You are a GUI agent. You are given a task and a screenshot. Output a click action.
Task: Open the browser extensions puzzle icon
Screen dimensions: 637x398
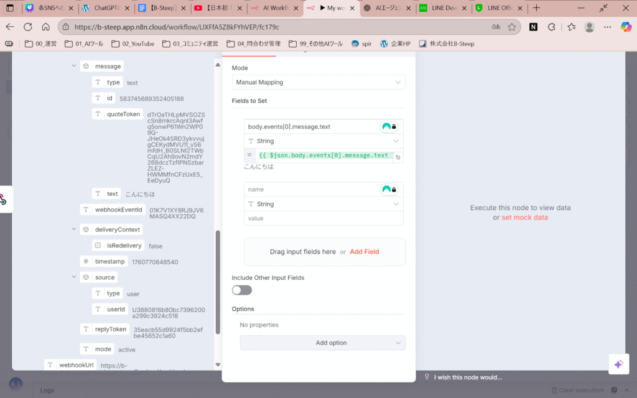[x=551, y=27]
